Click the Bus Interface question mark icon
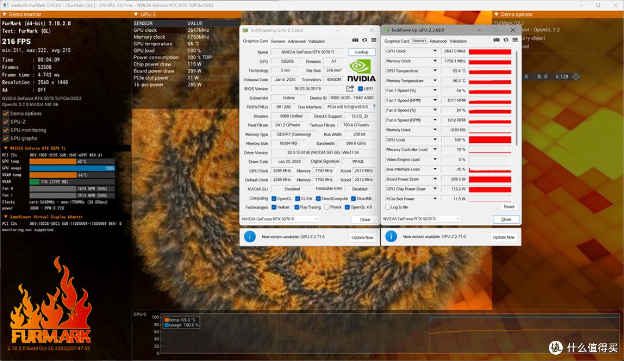 [374, 107]
